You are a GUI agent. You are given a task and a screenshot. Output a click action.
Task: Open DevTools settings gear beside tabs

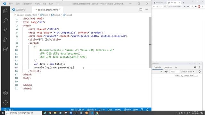coord(195,67)
